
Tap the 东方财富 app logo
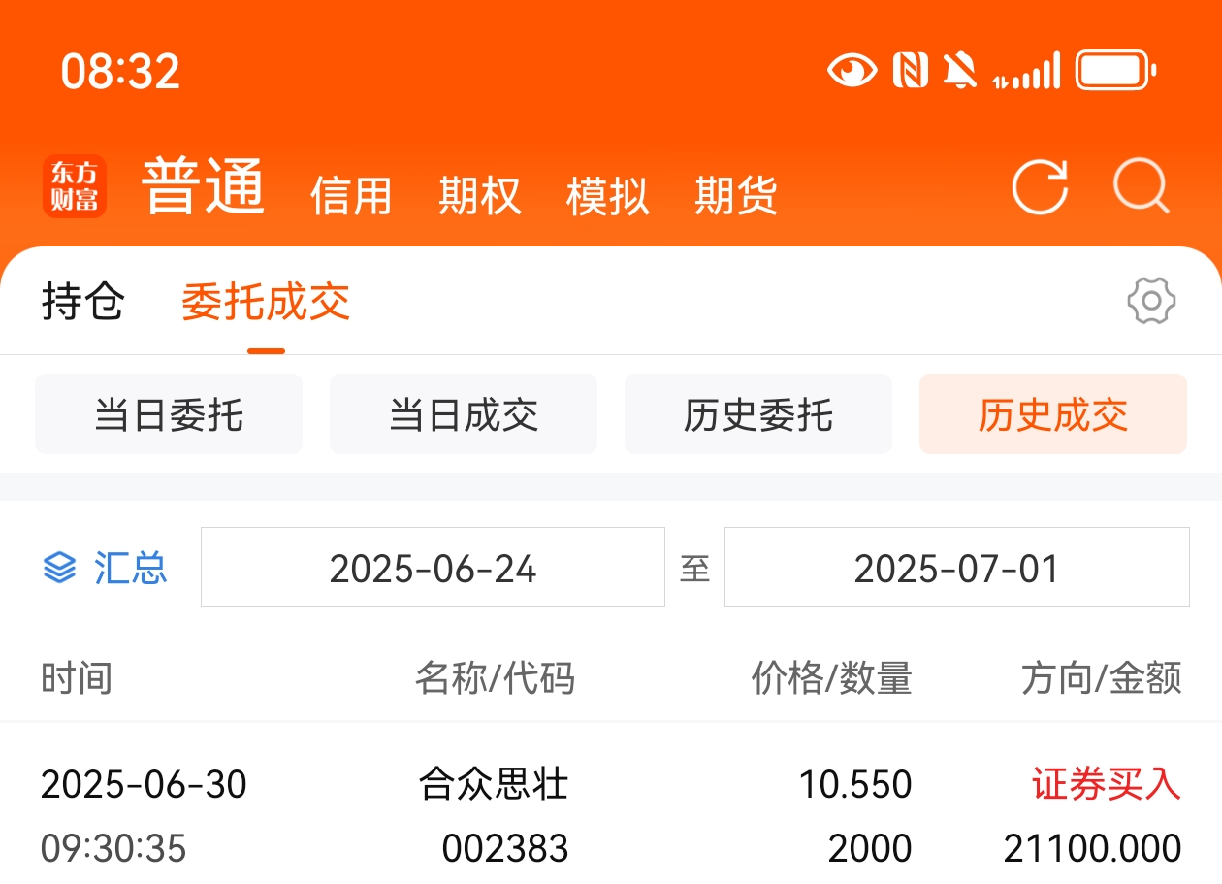tap(75, 187)
